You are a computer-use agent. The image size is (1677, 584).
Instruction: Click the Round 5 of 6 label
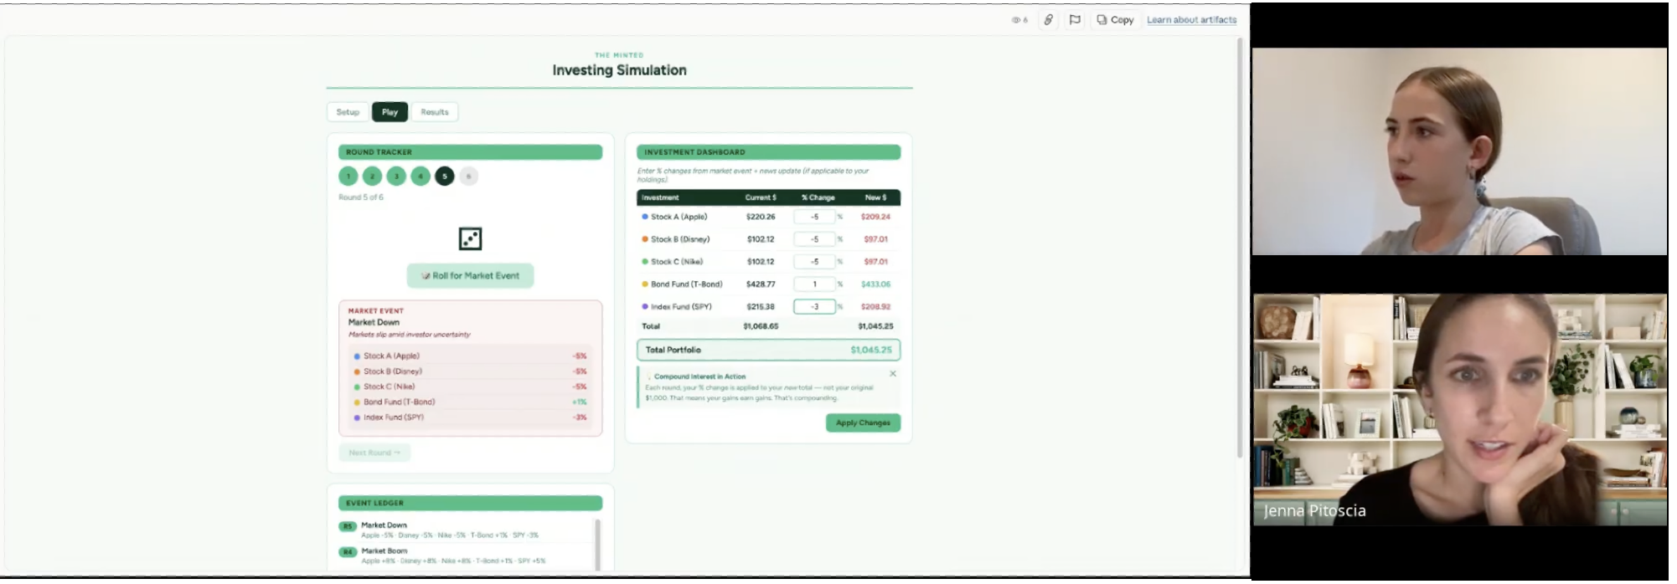click(x=361, y=197)
